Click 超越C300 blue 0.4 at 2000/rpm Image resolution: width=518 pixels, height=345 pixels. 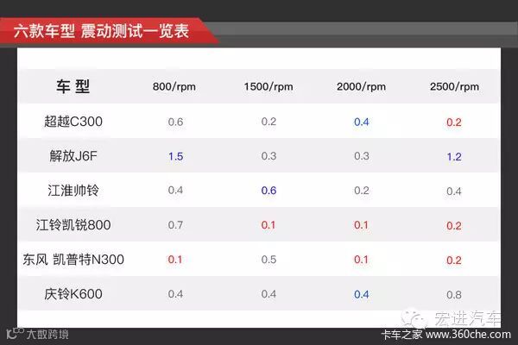[x=362, y=122]
